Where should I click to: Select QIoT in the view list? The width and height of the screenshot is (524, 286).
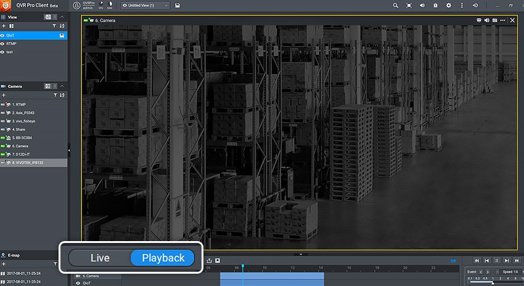(x=10, y=36)
